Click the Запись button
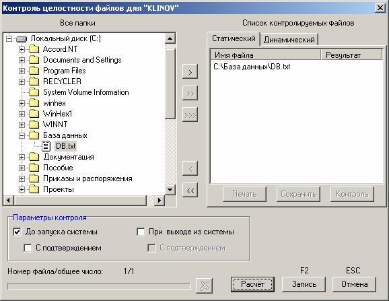 click(x=304, y=284)
